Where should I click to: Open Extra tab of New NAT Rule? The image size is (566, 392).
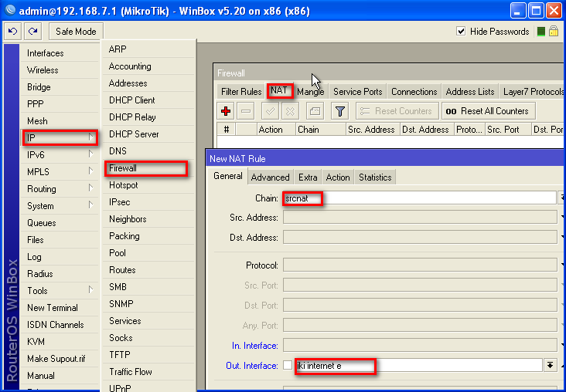pyautogui.click(x=308, y=177)
